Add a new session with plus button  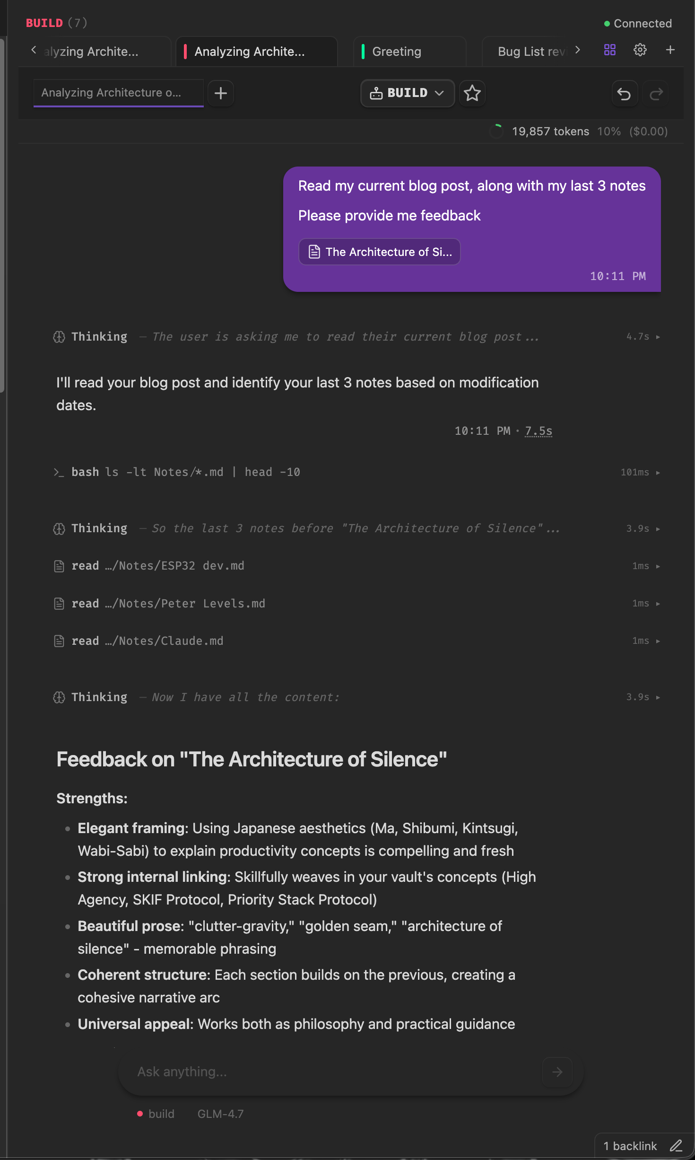pos(221,93)
